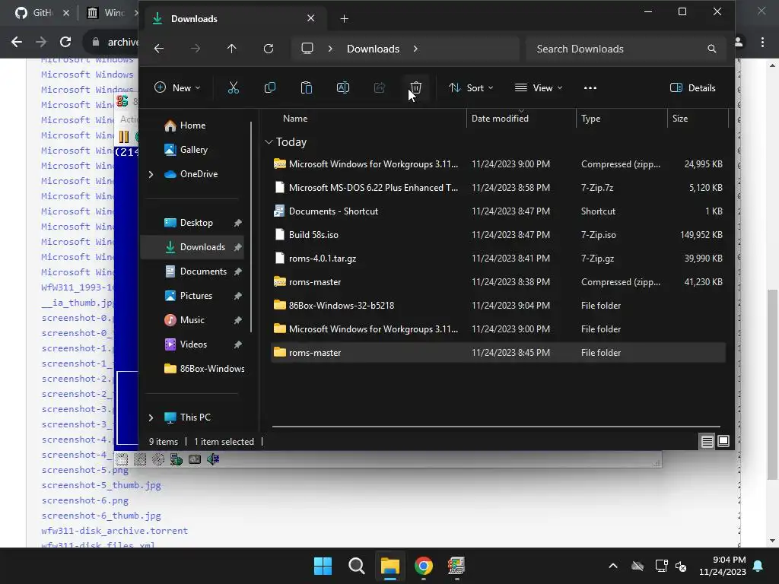Click the search magnifier in Search Downloads
This screenshot has width=779, height=584.
tap(712, 49)
